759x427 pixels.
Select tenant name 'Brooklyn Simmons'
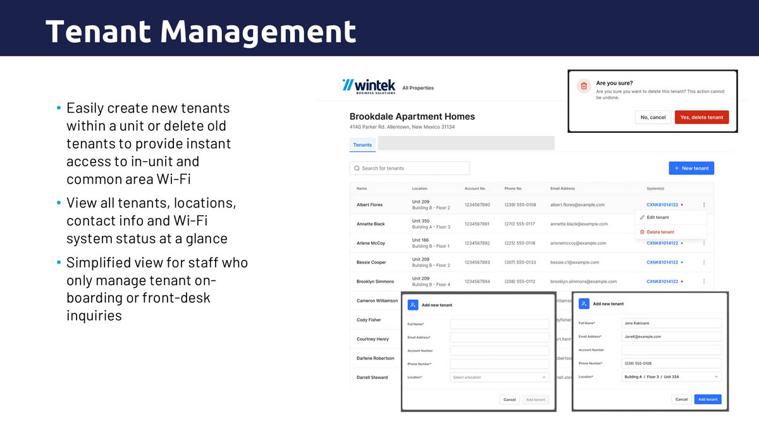click(375, 282)
